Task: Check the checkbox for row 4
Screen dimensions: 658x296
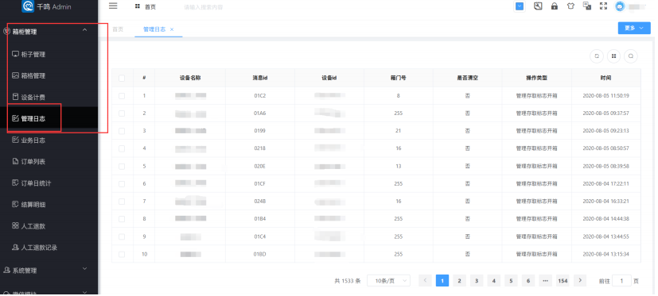Action: (122, 148)
